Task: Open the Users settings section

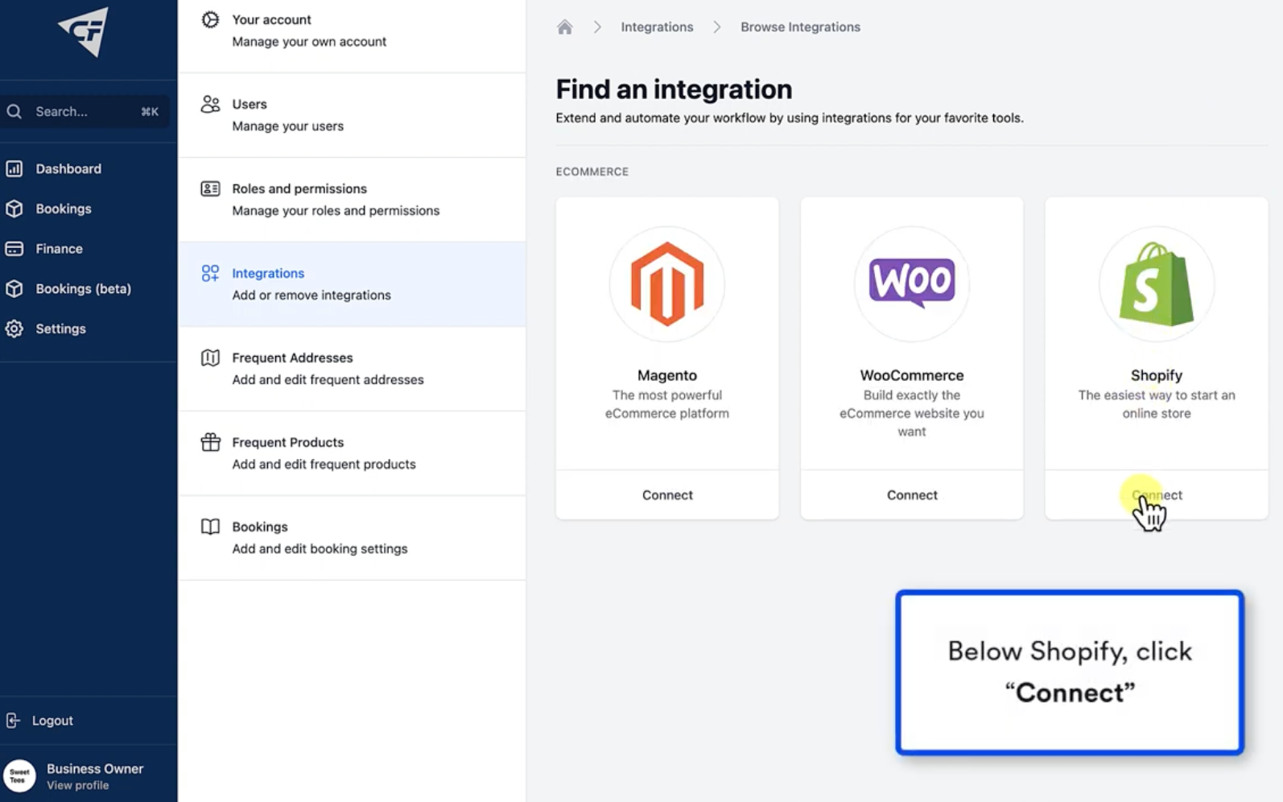Action: pyautogui.click(x=352, y=115)
